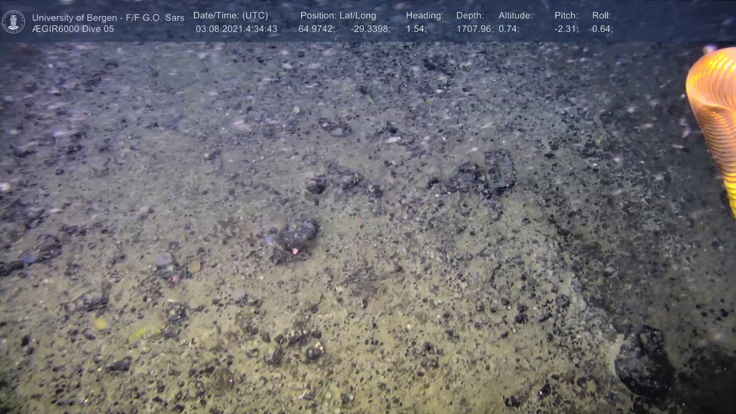Click the small yellow patch on seabed
The width and height of the screenshot is (736, 414).
[100, 323]
